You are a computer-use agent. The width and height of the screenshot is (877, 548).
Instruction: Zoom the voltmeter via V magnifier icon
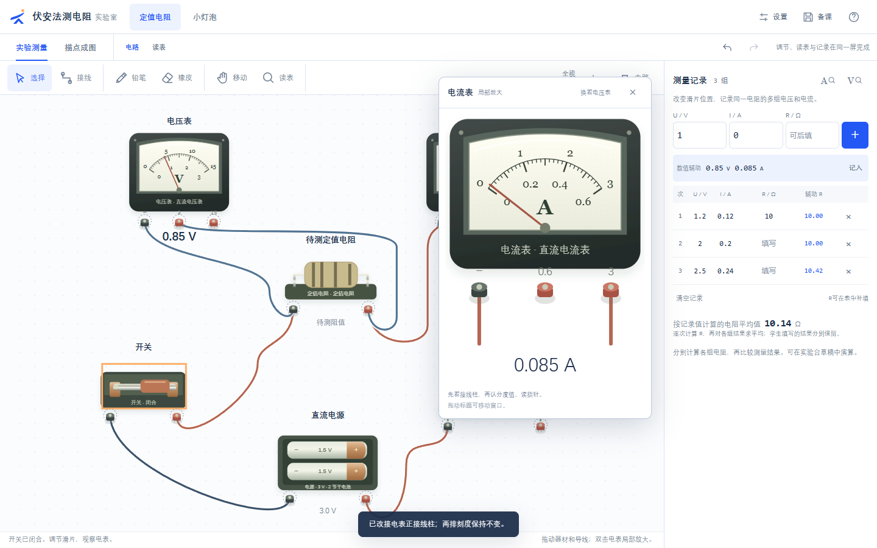(x=854, y=80)
